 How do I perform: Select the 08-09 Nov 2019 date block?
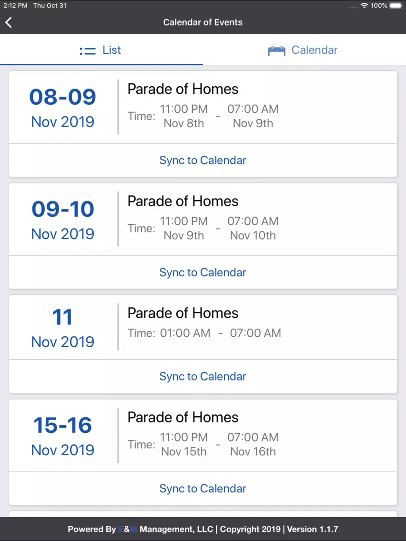tap(63, 107)
